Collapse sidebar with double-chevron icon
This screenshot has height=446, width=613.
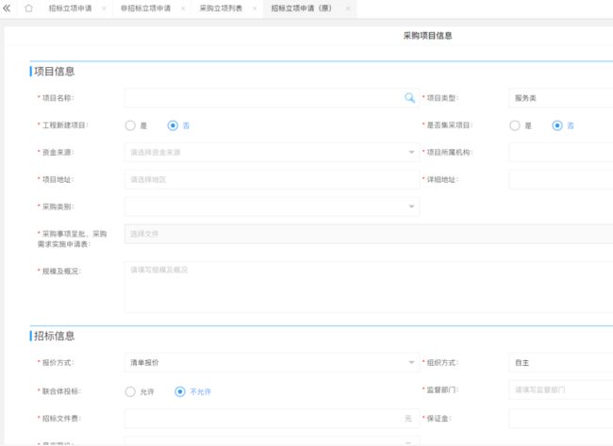pyautogui.click(x=7, y=8)
